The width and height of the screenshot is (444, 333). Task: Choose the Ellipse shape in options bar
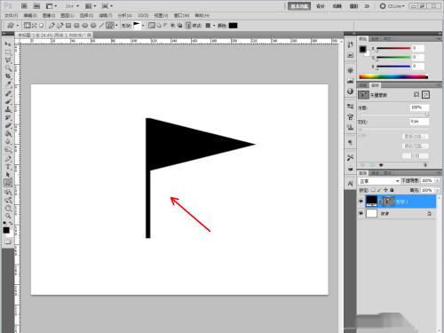85,26
